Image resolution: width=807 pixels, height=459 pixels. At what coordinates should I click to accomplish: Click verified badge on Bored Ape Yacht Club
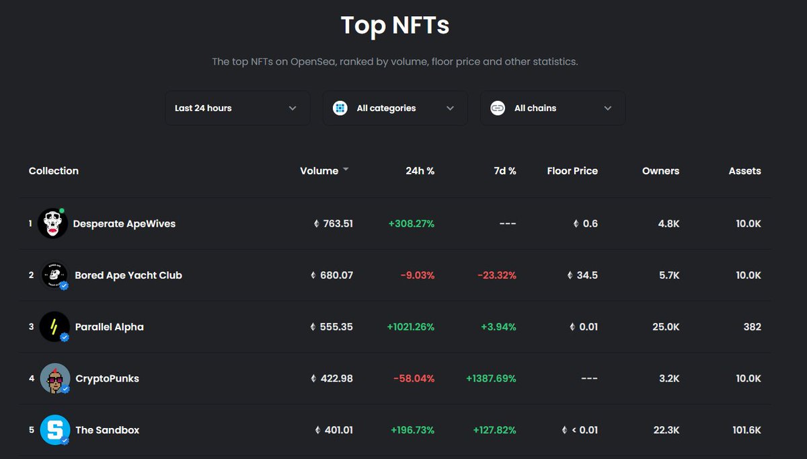click(x=65, y=286)
